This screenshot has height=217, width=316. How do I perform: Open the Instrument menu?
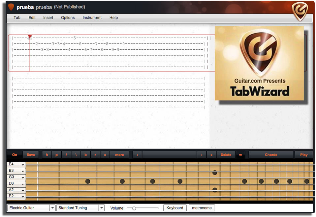92,18
